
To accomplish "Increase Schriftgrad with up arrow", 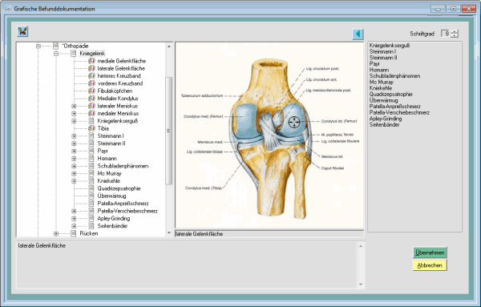I will (455, 31).
